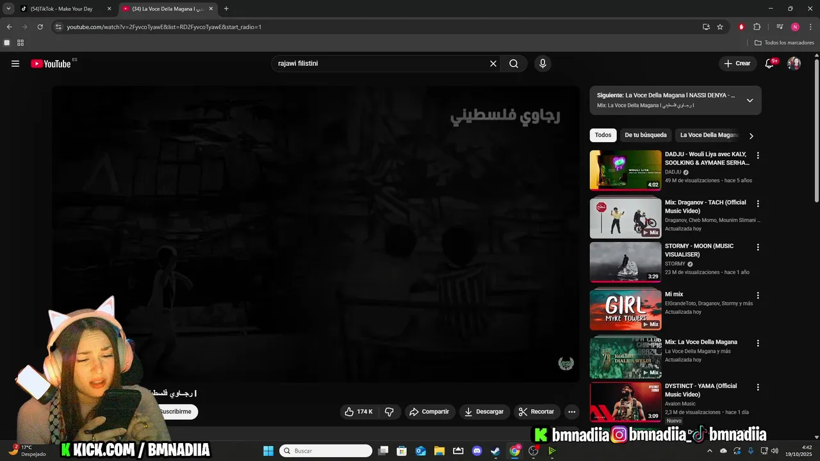The image size is (820, 461).
Task: Bookmark this page with star
Action: point(720,27)
